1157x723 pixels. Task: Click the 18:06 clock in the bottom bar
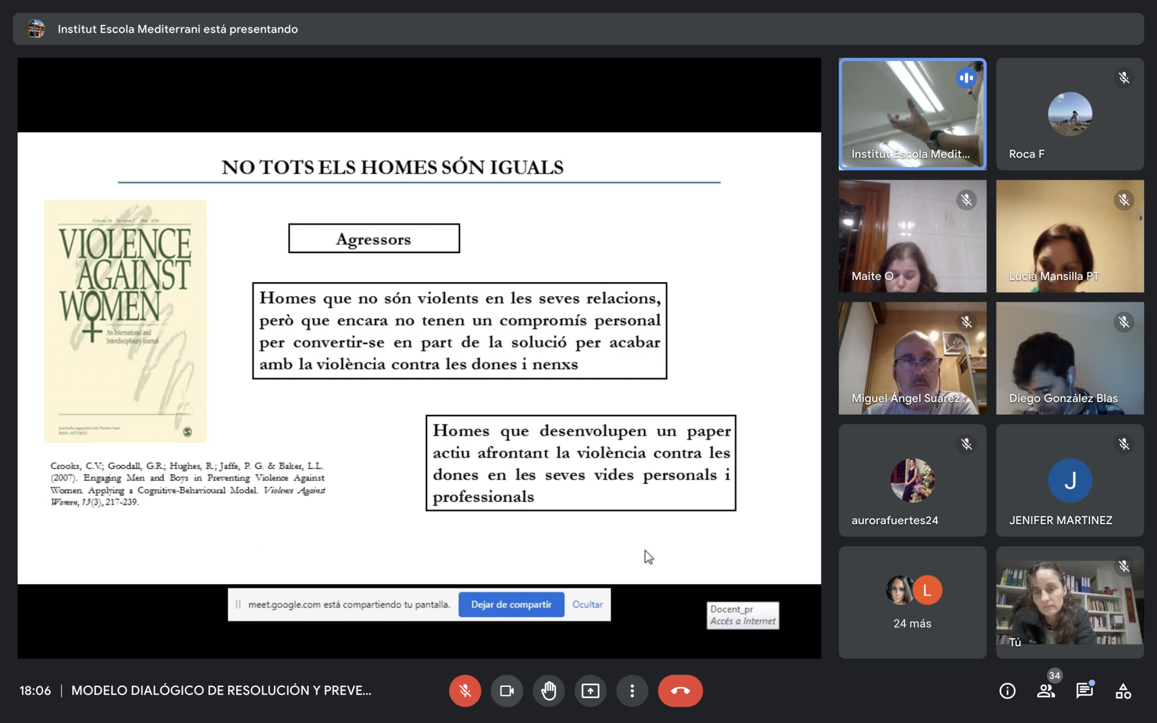[x=35, y=690]
